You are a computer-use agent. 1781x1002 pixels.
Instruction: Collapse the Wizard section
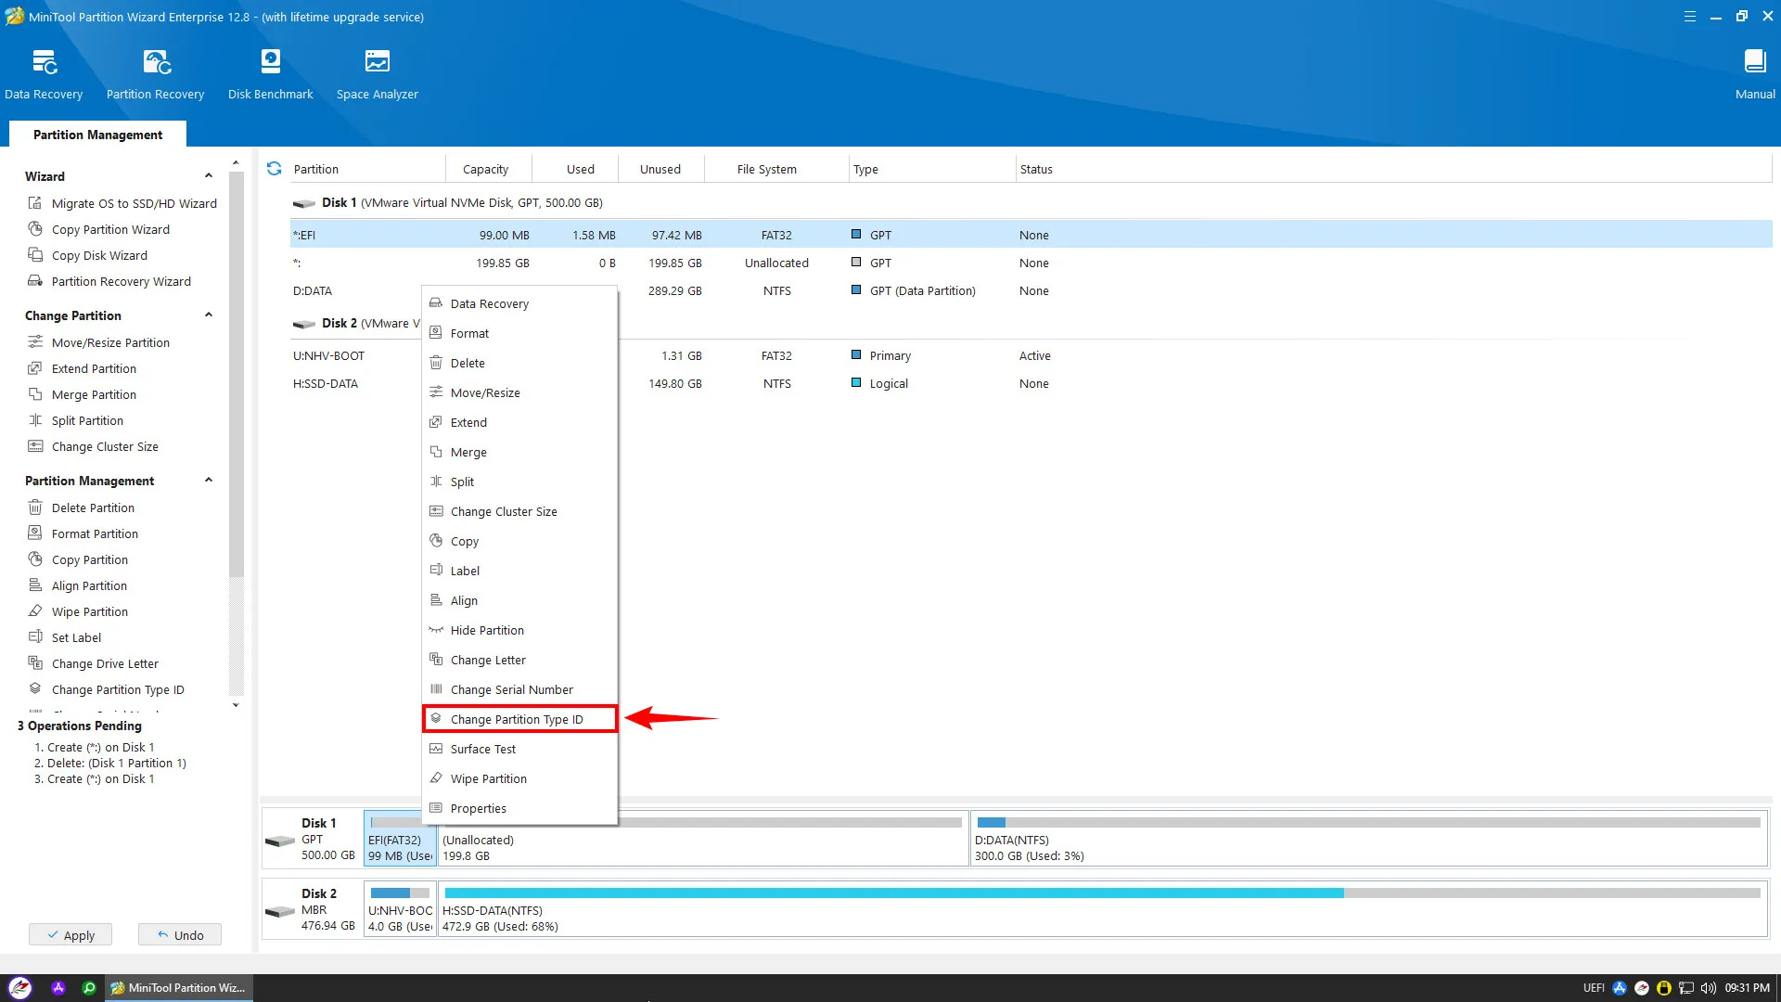tap(209, 176)
